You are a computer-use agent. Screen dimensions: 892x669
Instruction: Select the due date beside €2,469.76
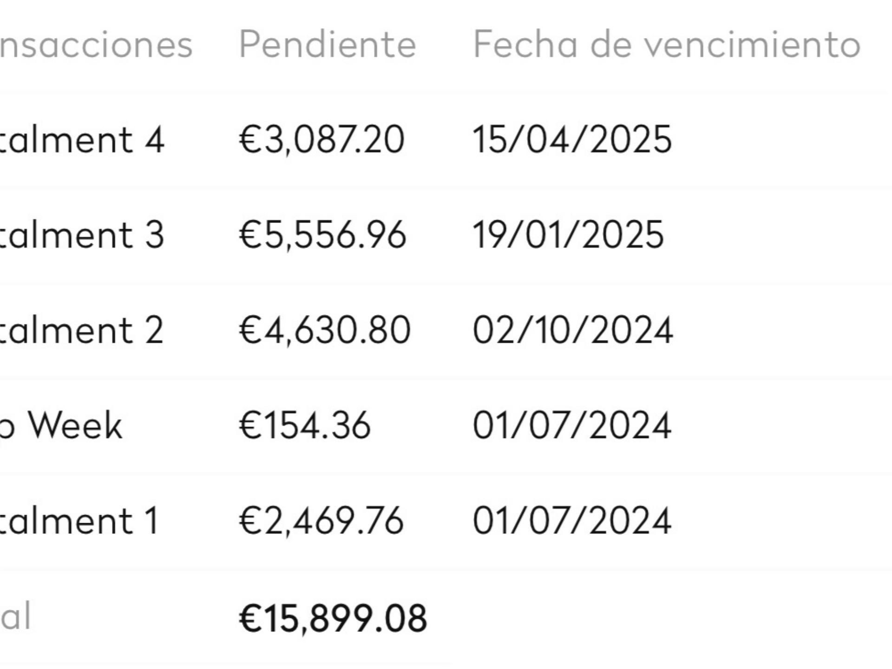[572, 521]
